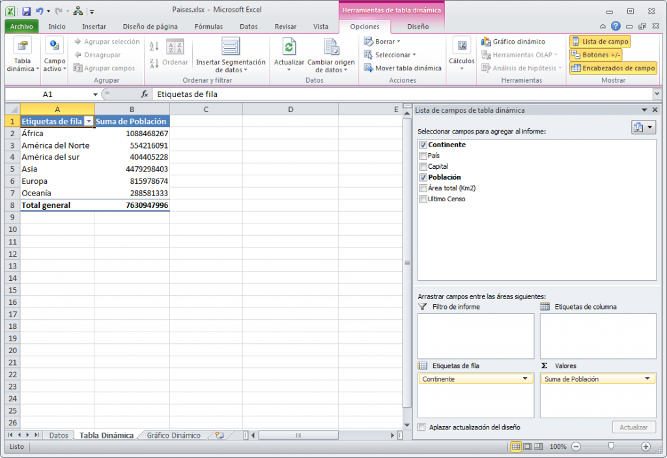
Task: Switch to Page Break Preview in status bar
Action: click(539, 446)
